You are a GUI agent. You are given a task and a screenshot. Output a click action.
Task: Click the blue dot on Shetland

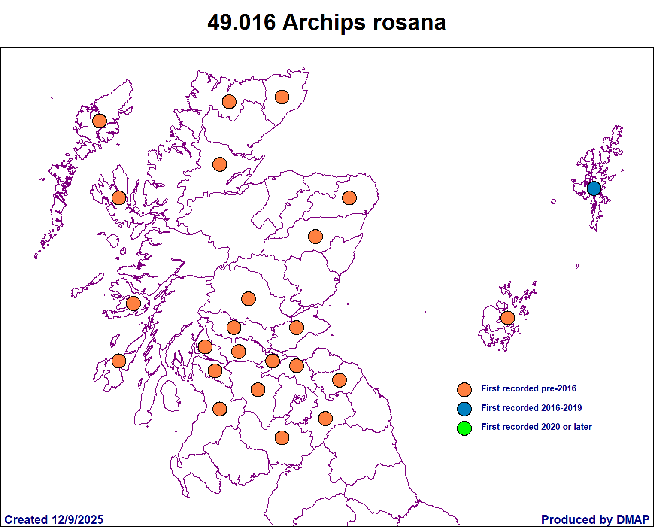pyautogui.click(x=594, y=188)
